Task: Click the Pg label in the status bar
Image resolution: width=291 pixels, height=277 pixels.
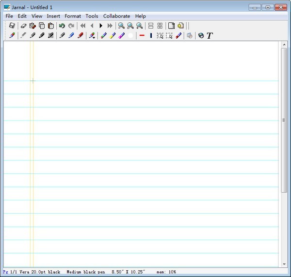Action: tap(5, 272)
